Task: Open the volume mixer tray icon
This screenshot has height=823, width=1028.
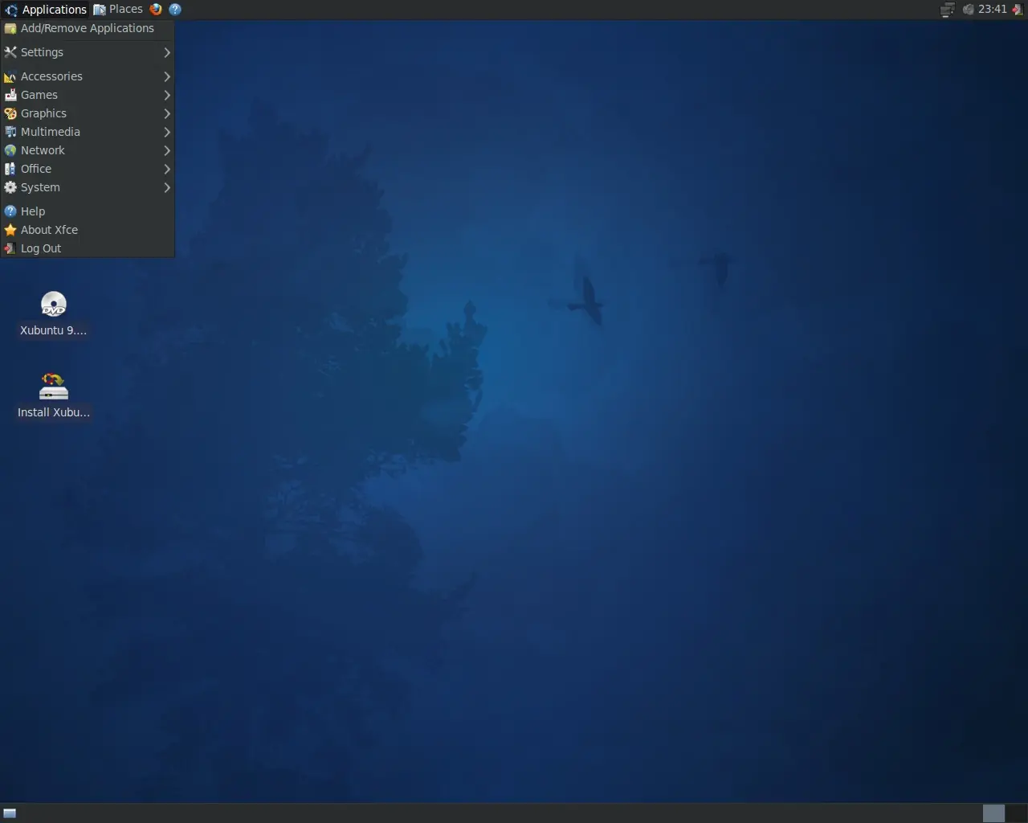Action: [969, 9]
